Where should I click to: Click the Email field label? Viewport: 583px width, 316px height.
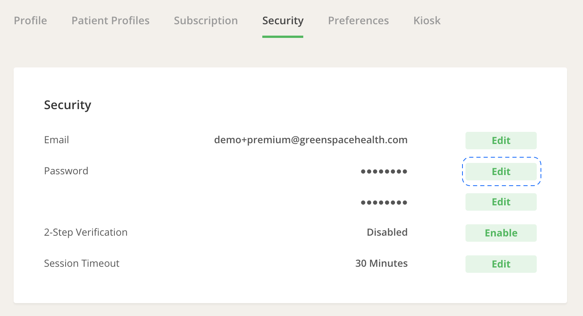click(56, 140)
